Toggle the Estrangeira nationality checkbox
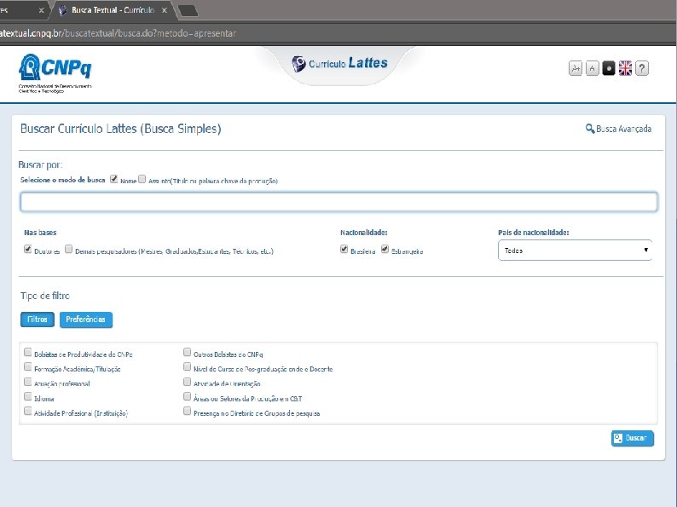 pyautogui.click(x=385, y=249)
